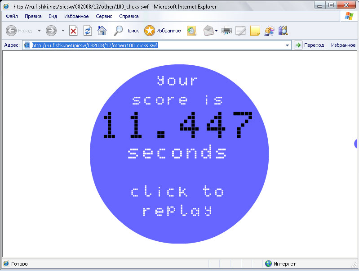The image size is (359, 271).
Task: Open the History clock icon
Action: point(192,31)
